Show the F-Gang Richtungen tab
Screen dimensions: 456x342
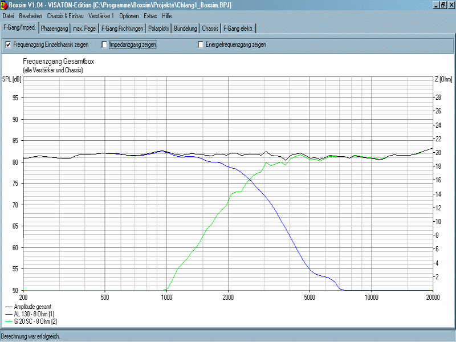point(122,28)
